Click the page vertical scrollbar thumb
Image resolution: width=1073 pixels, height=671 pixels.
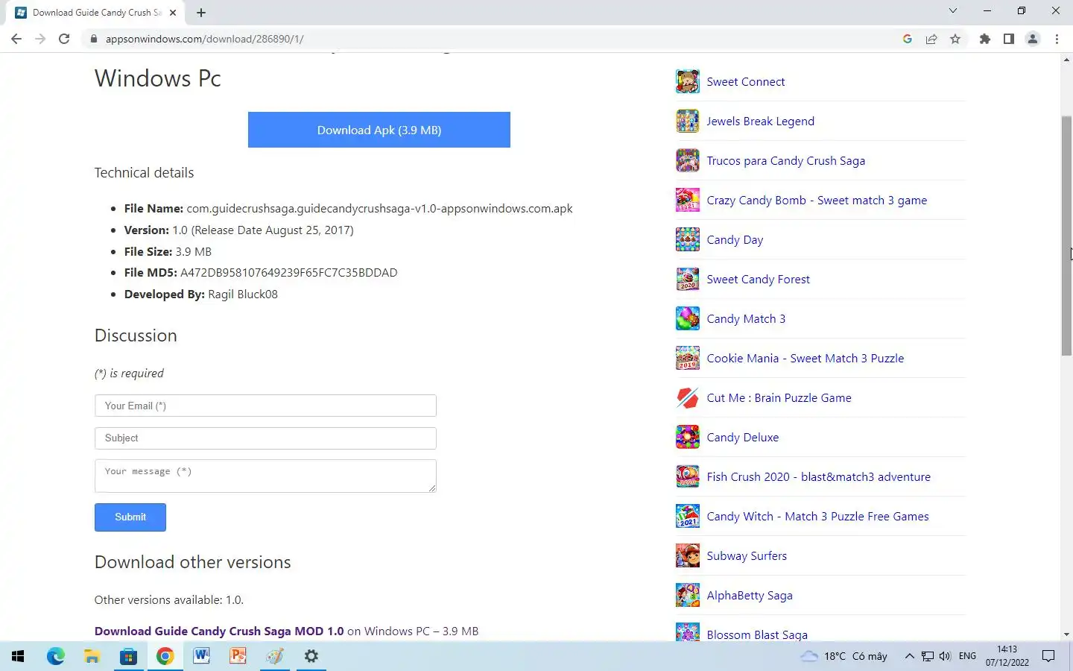[1066, 236]
